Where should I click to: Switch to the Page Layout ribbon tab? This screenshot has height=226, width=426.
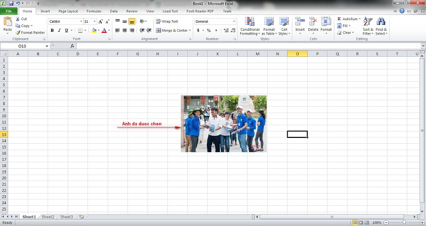69,11
